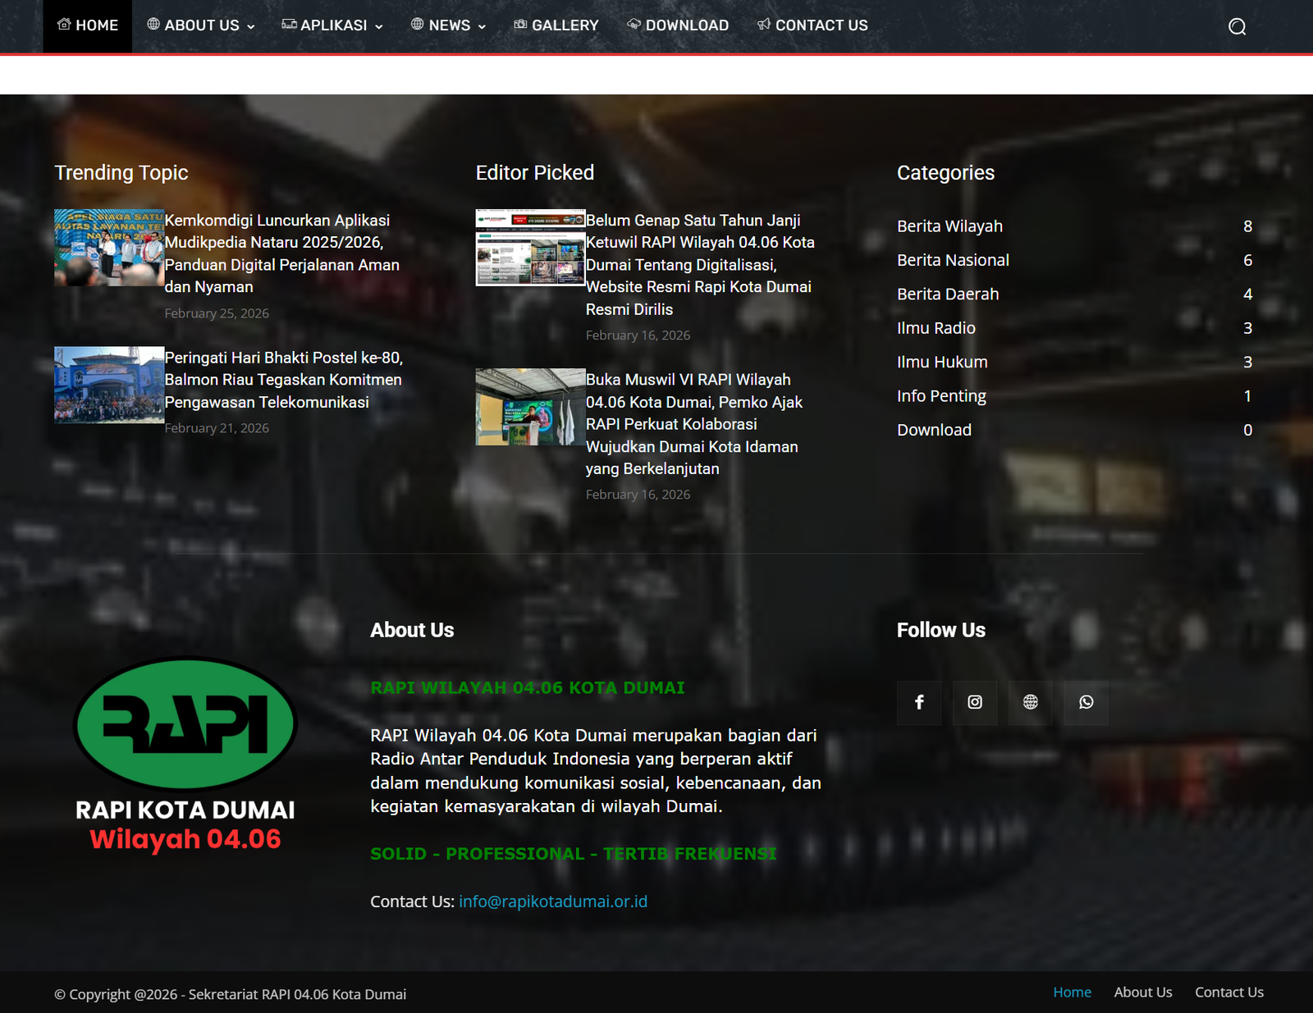The width and height of the screenshot is (1313, 1013).
Task: Click the RAPI Kota Dumai logo
Action: pyautogui.click(x=185, y=755)
